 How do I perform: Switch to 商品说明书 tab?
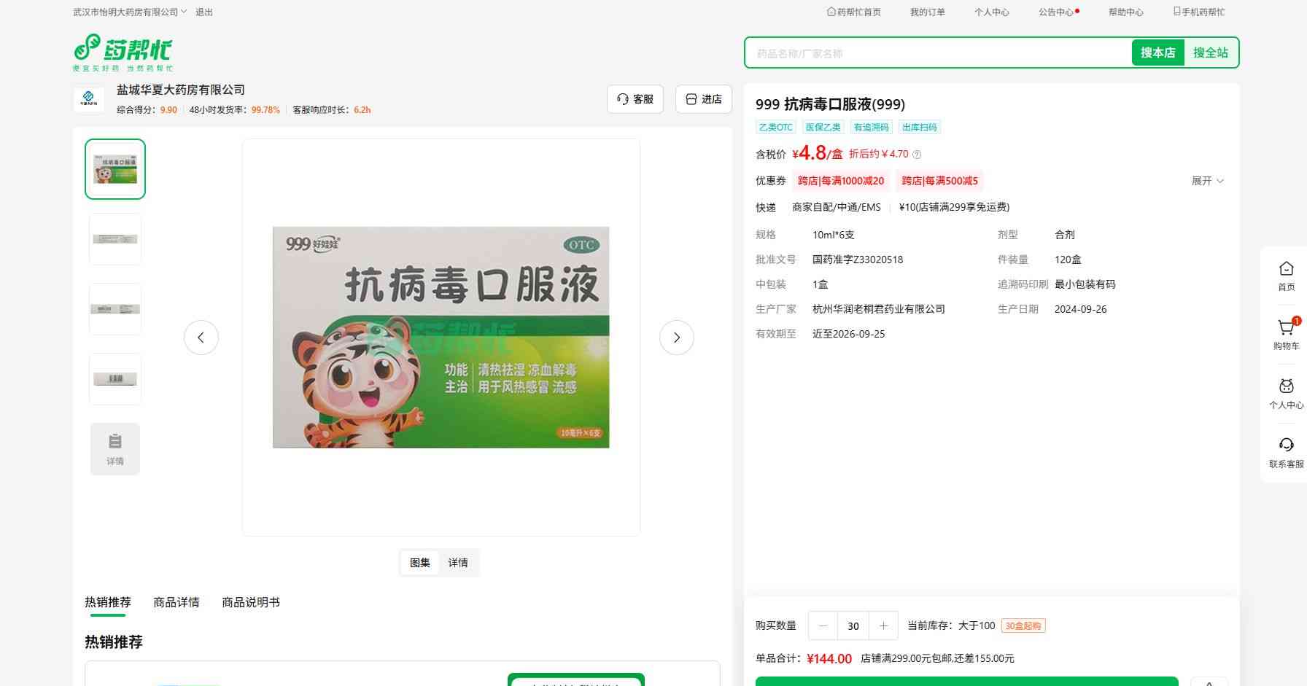(x=250, y=602)
